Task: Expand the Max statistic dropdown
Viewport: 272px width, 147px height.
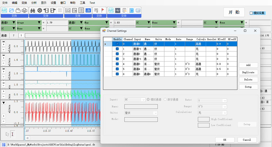Action: tap(107, 23)
